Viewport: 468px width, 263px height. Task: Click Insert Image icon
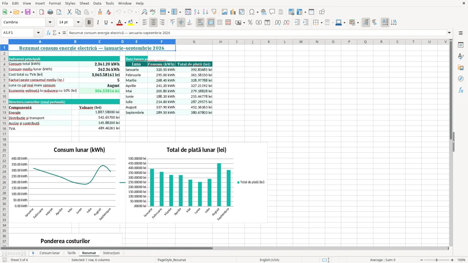point(225,12)
